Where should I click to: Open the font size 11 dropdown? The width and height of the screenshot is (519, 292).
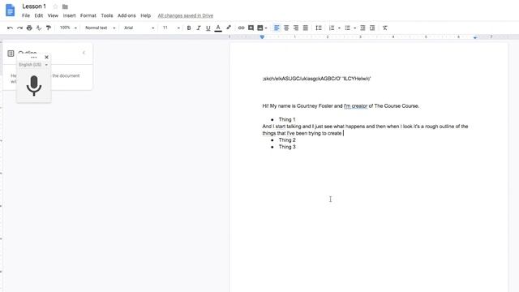171,28
